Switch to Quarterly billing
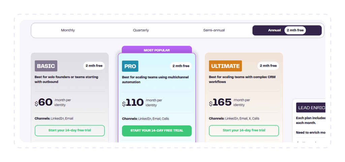The width and height of the screenshot is (345, 162). click(141, 30)
